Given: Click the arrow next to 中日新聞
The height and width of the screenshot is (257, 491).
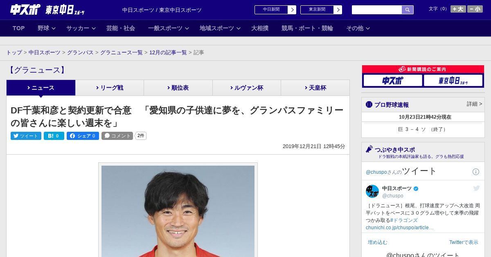Looking at the screenshot, I should click(292, 10).
